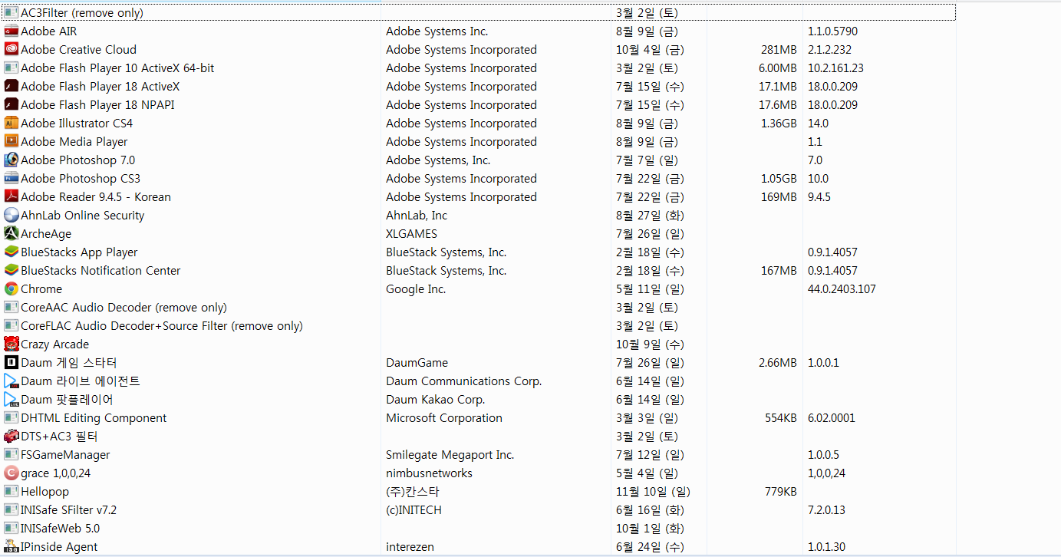Select the Chrome browser icon
The image size is (1061, 557).
[x=11, y=289]
